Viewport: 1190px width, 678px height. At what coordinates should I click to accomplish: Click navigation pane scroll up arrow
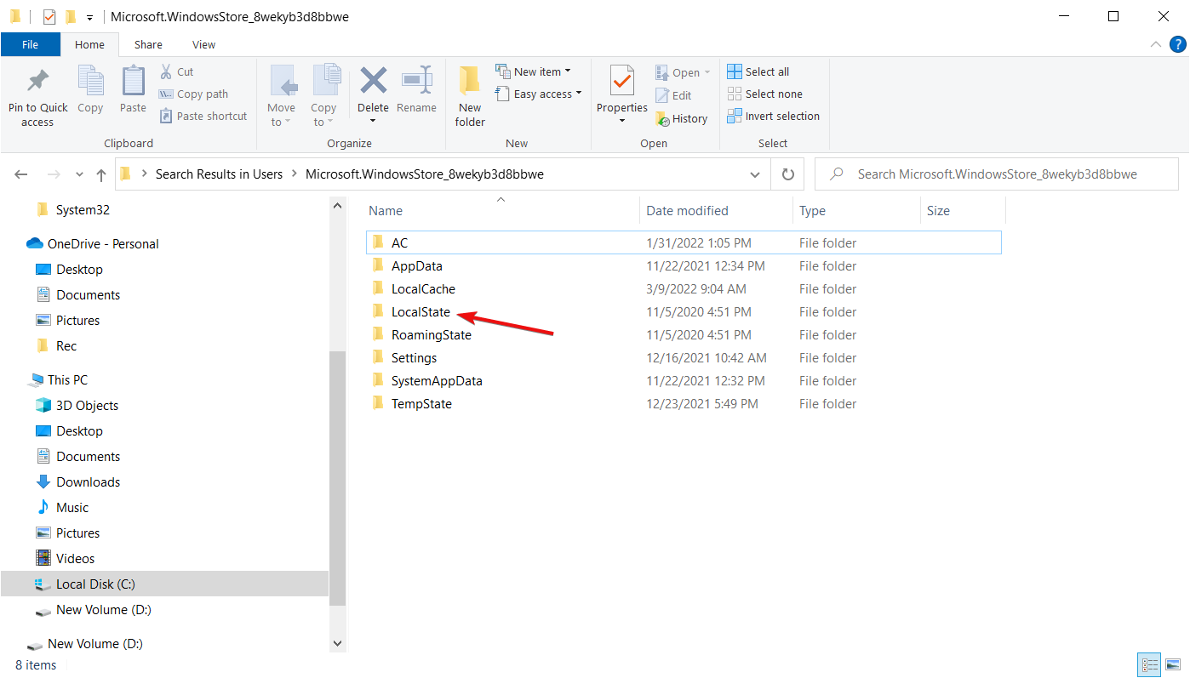tap(337, 206)
